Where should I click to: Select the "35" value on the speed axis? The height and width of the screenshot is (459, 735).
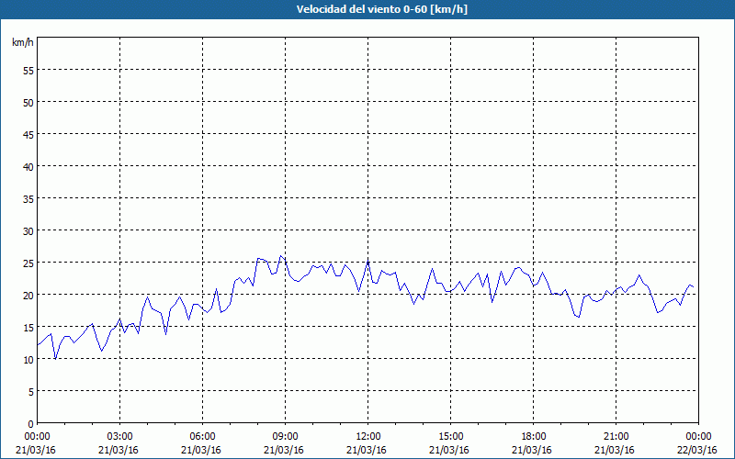click(x=28, y=201)
